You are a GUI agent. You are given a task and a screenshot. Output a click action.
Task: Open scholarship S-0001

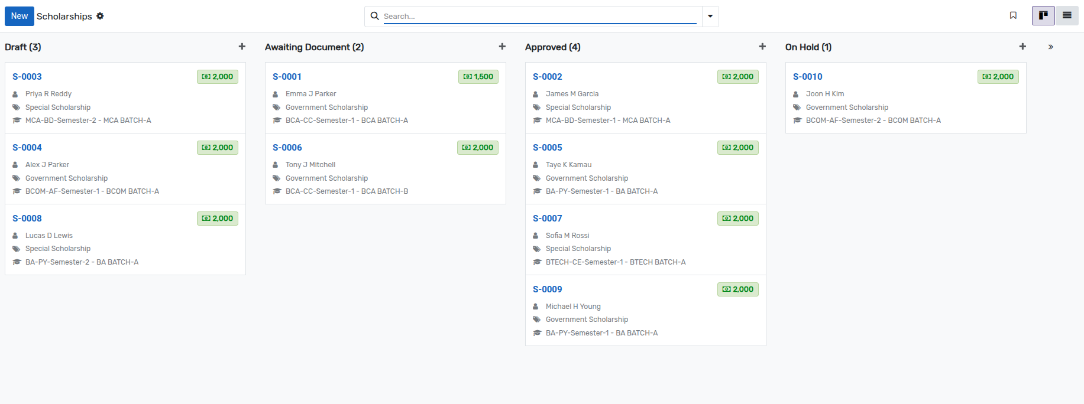287,77
